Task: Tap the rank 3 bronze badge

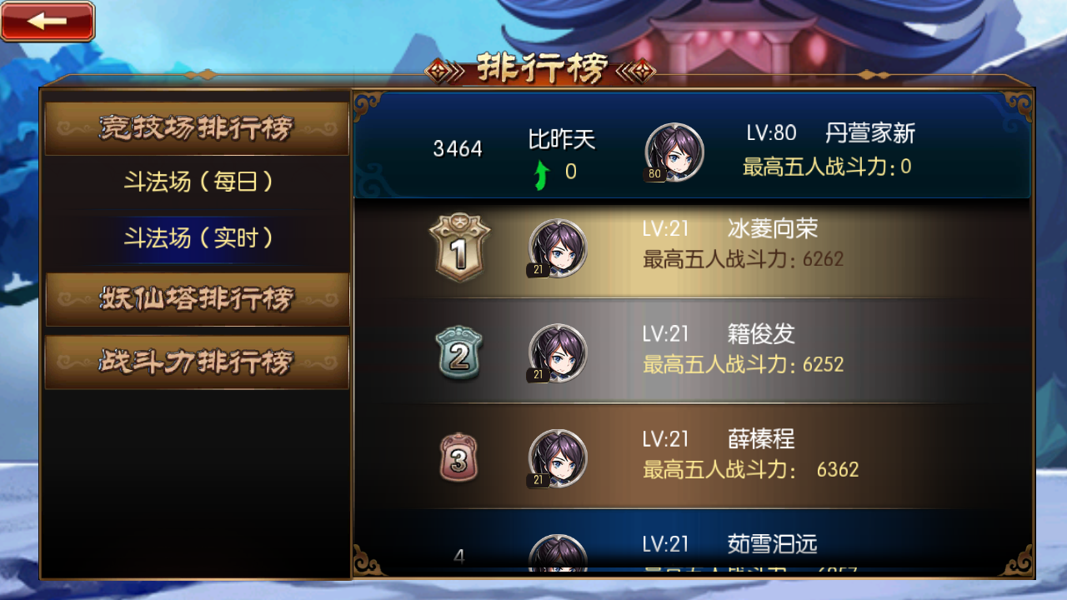Action: point(458,457)
